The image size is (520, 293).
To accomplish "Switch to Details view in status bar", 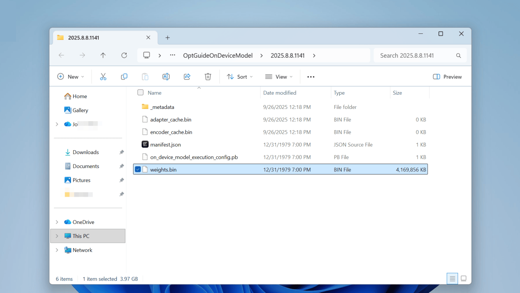I will coord(452,279).
